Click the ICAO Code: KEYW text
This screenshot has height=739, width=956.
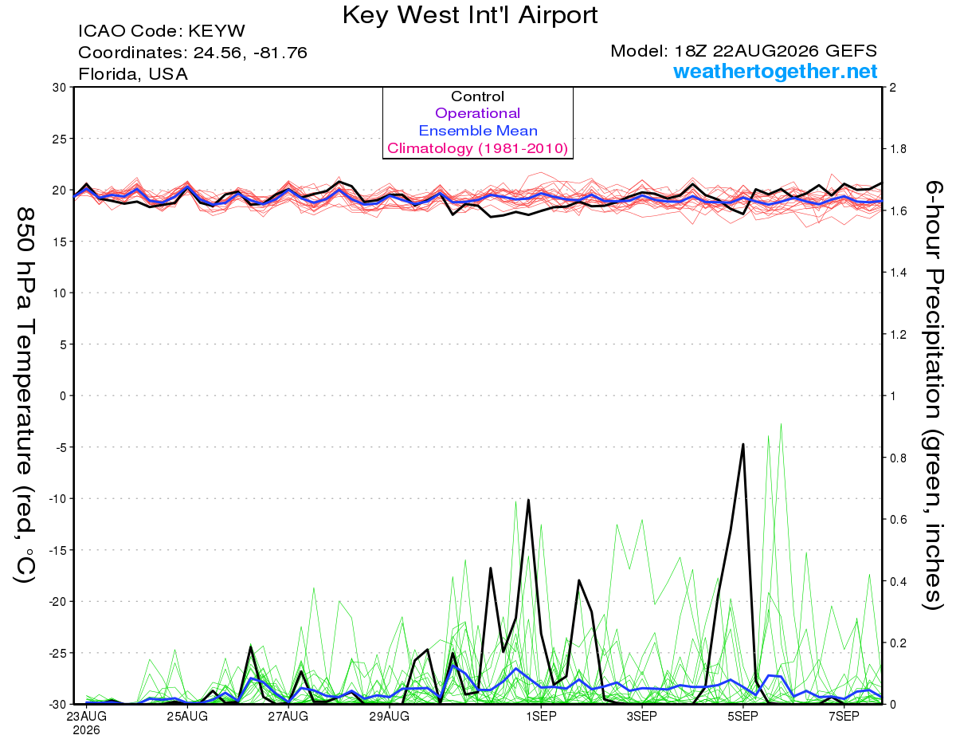click(x=162, y=32)
